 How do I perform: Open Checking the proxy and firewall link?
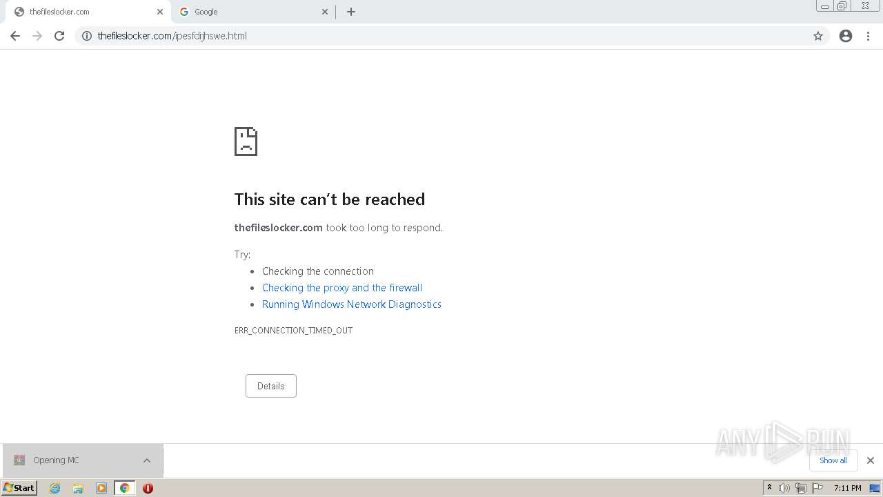(342, 288)
